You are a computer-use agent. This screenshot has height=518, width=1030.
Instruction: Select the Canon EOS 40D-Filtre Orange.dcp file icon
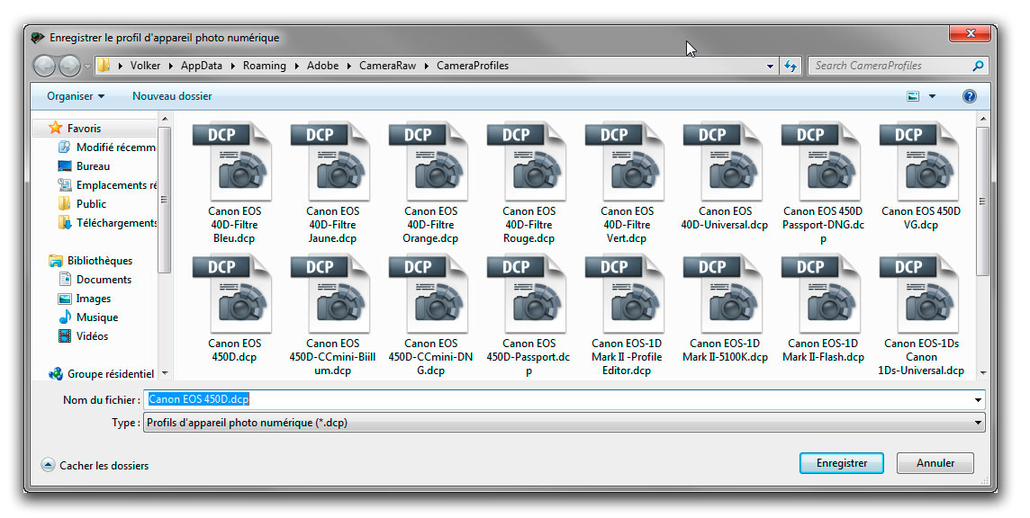click(430, 162)
